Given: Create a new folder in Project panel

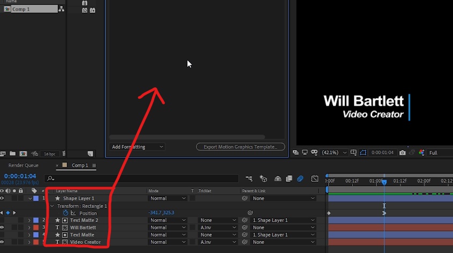Looking at the screenshot, I should click(12, 153).
